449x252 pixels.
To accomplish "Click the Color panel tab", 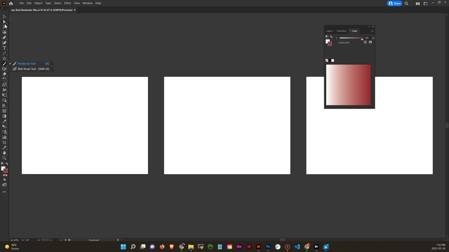I will coord(354,31).
